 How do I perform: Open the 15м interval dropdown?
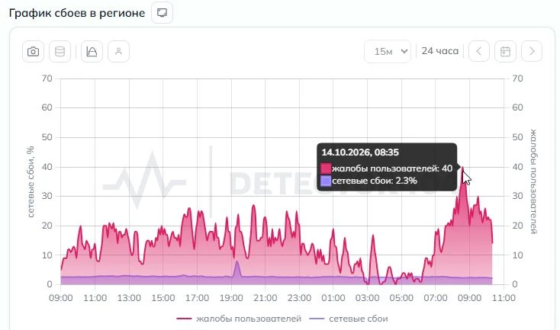click(x=388, y=51)
